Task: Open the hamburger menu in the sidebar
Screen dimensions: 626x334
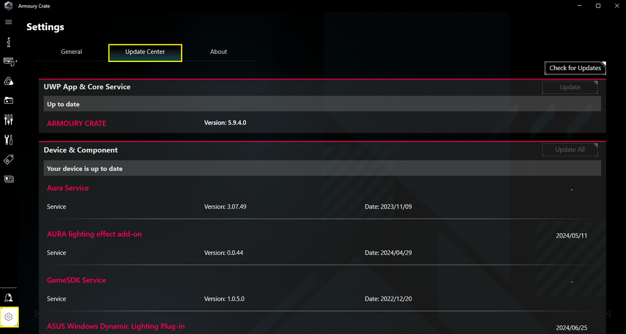Action: point(8,23)
